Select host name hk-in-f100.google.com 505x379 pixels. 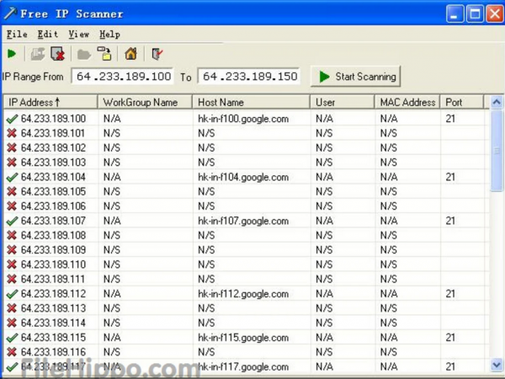point(243,119)
